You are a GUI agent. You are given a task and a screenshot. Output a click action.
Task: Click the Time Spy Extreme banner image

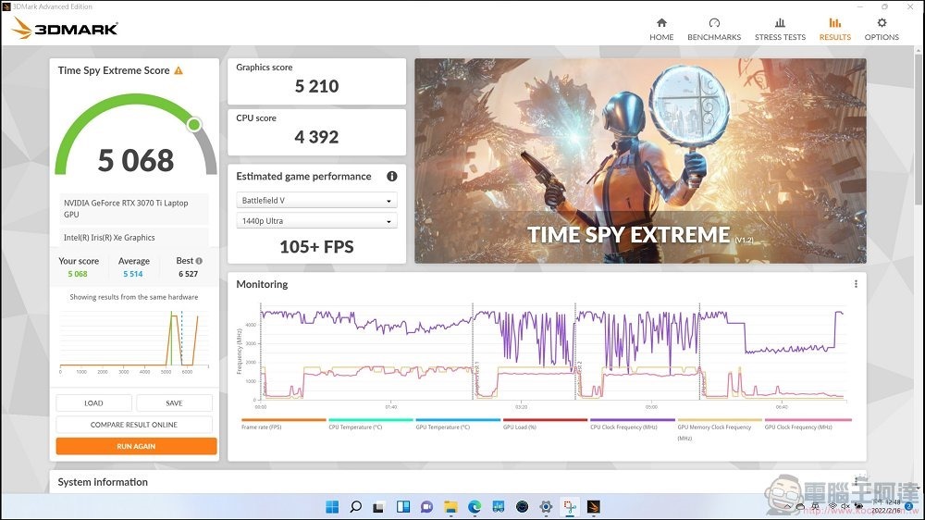[640, 161]
